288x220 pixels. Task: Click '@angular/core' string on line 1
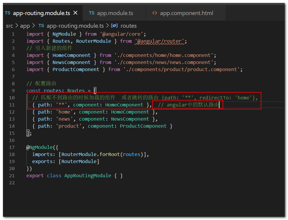pos(122,34)
